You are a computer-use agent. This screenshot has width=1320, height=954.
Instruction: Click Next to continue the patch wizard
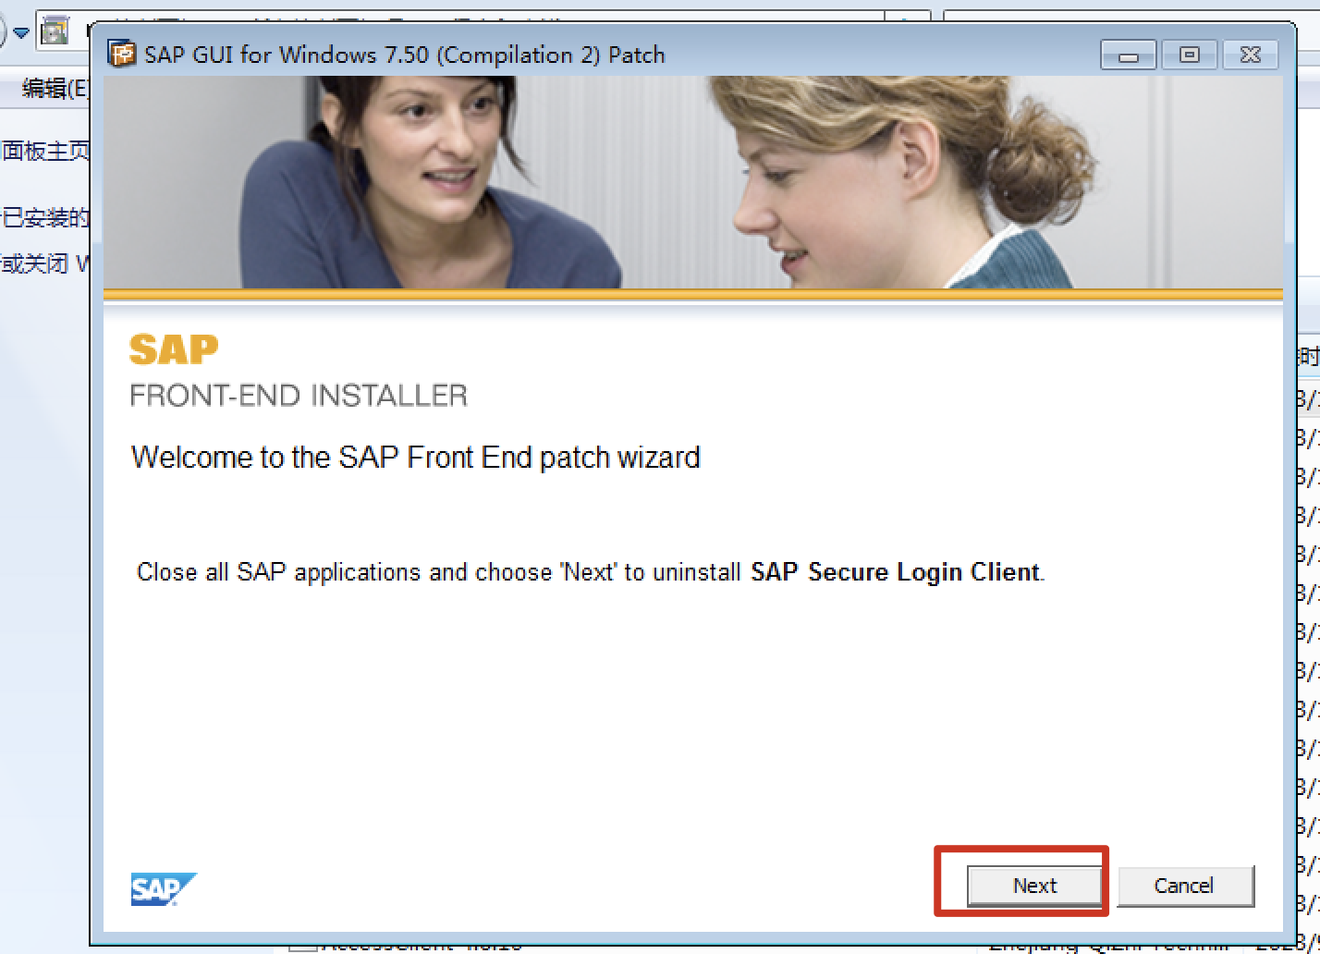pyautogui.click(x=1034, y=886)
